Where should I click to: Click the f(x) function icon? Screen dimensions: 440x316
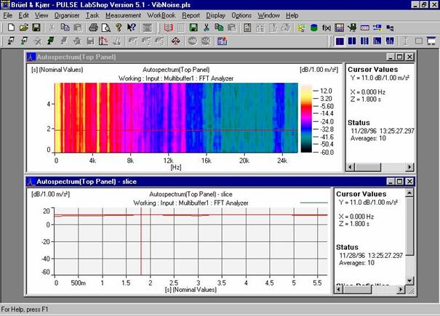coord(326,28)
